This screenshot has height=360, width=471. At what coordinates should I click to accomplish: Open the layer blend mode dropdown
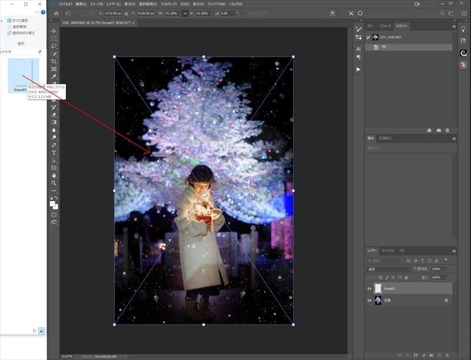point(389,269)
